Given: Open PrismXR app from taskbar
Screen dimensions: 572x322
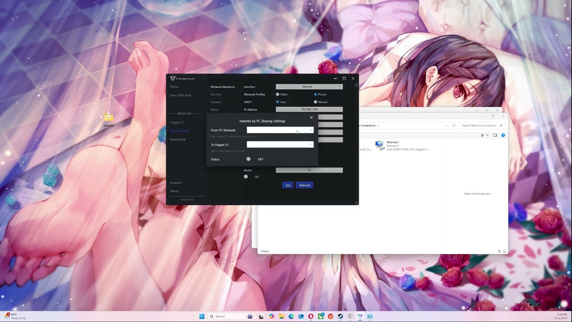Looking at the screenshot, I should [360, 316].
